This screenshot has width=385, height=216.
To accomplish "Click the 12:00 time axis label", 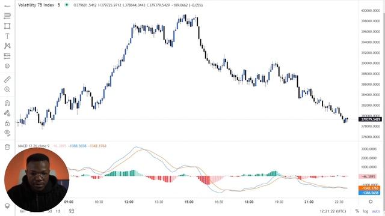I will click(x=129, y=202).
